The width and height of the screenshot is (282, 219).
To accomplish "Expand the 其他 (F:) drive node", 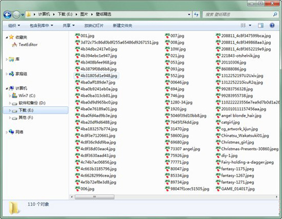I will (10, 118).
